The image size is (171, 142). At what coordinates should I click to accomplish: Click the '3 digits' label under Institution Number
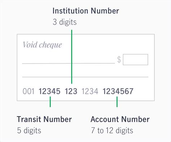[x=65, y=22]
